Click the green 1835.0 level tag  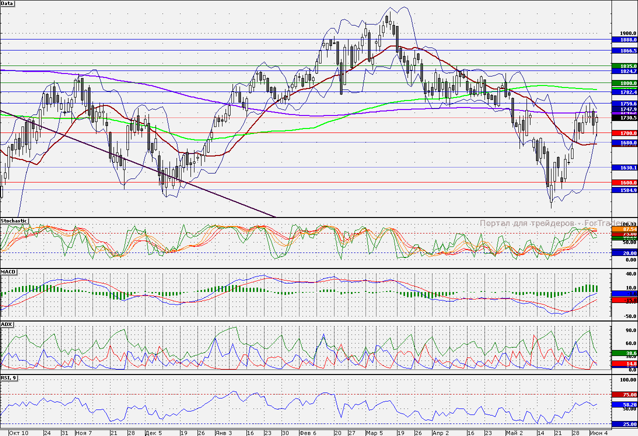[x=624, y=66]
